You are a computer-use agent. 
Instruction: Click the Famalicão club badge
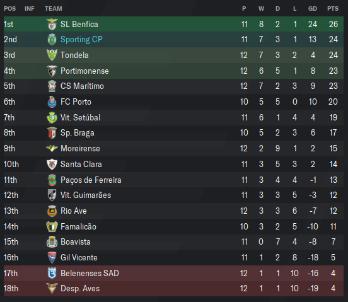click(x=52, y=226)
